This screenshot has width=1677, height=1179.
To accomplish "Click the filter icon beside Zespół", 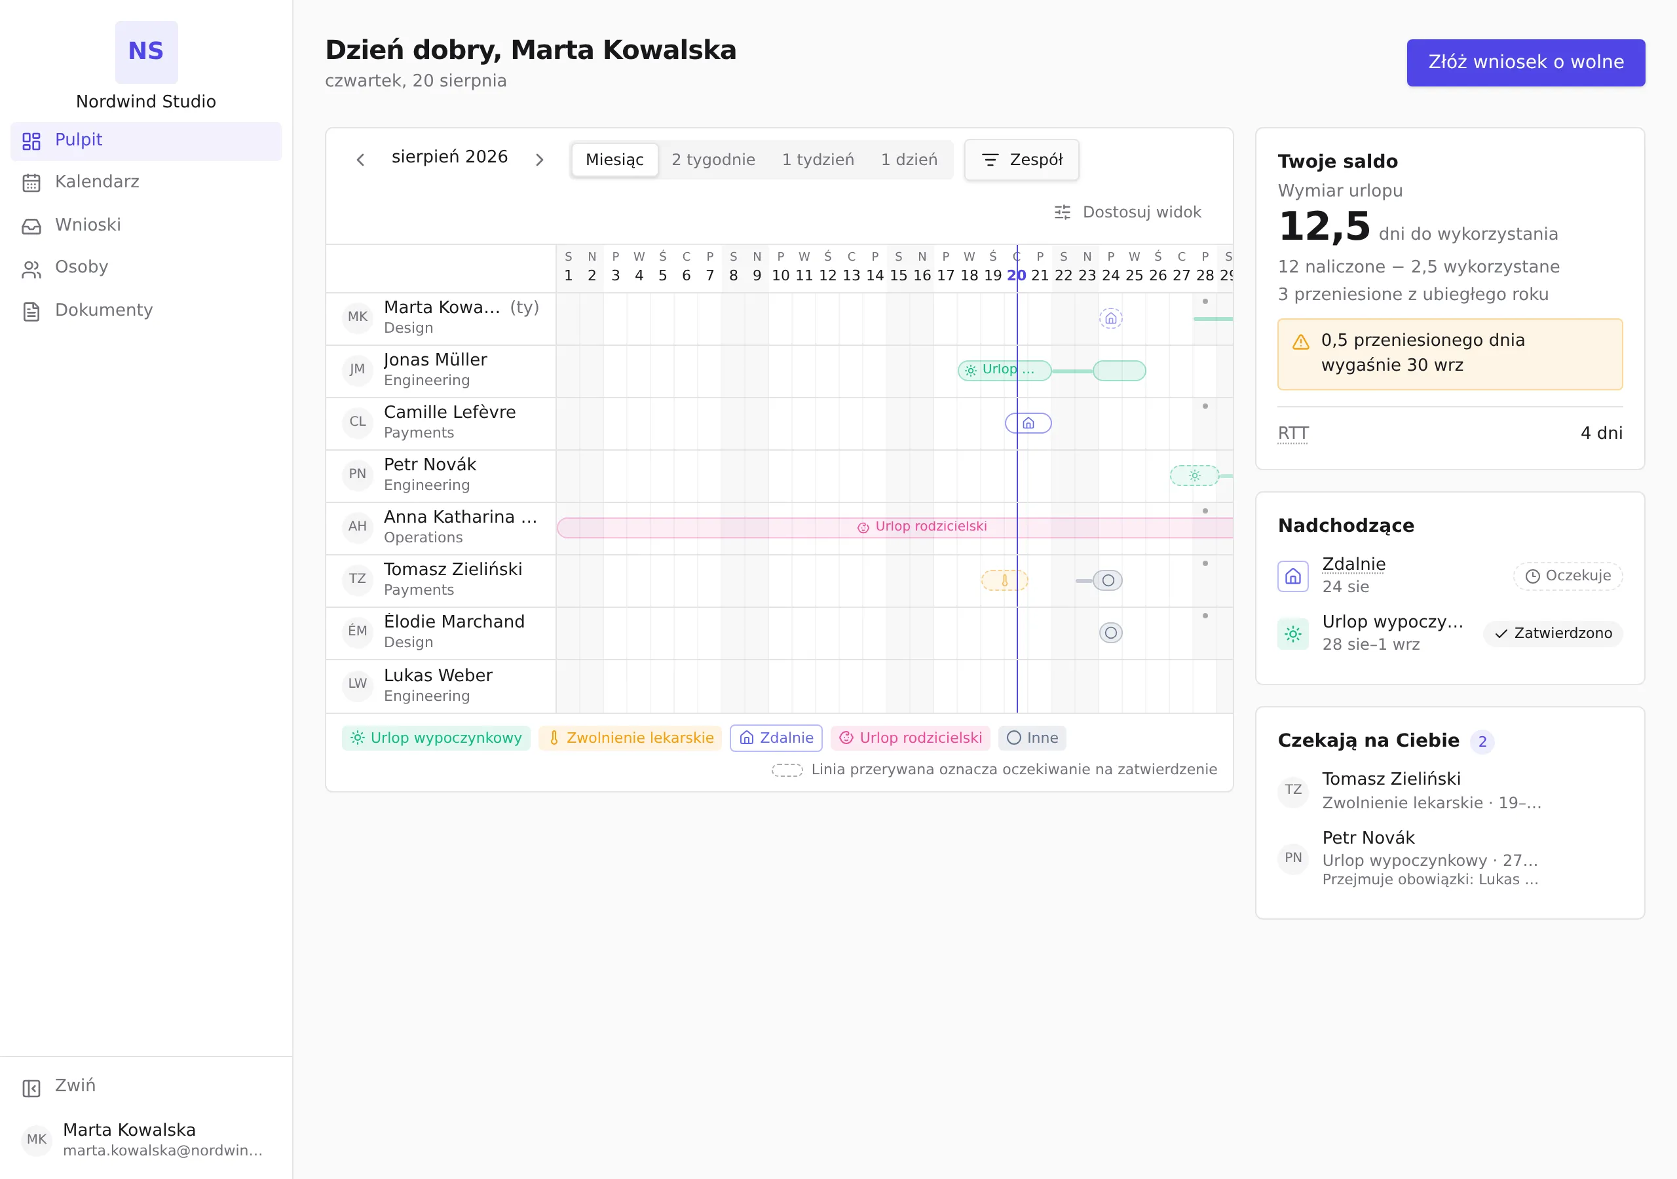I will 990,160.
